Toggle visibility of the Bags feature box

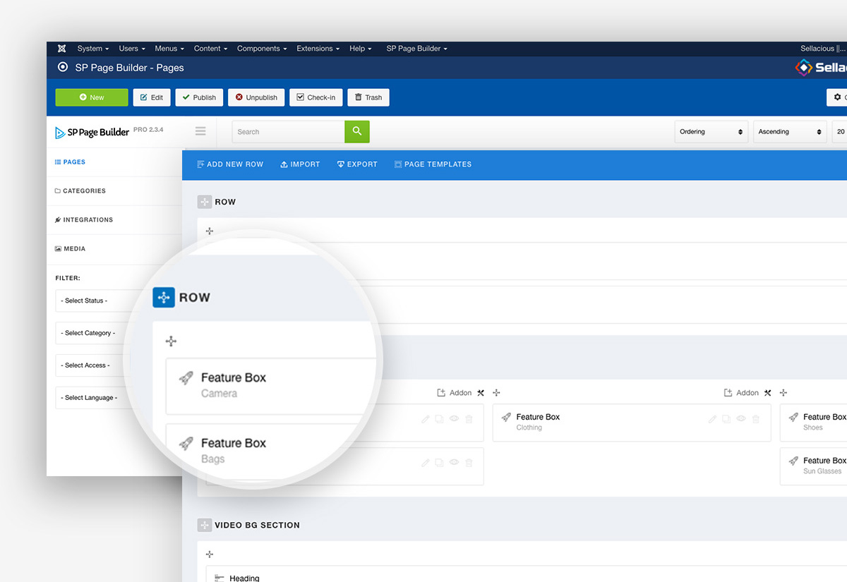click(x=455, y=463)
